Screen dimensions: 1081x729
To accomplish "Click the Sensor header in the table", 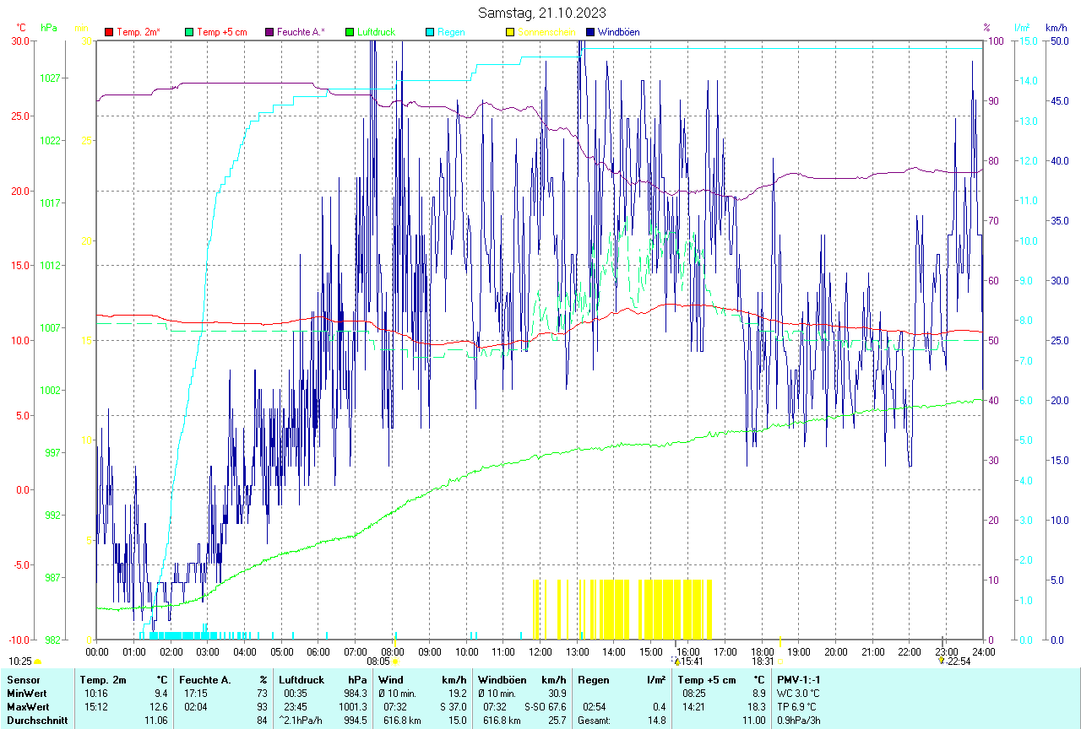I will pos(22,680).
